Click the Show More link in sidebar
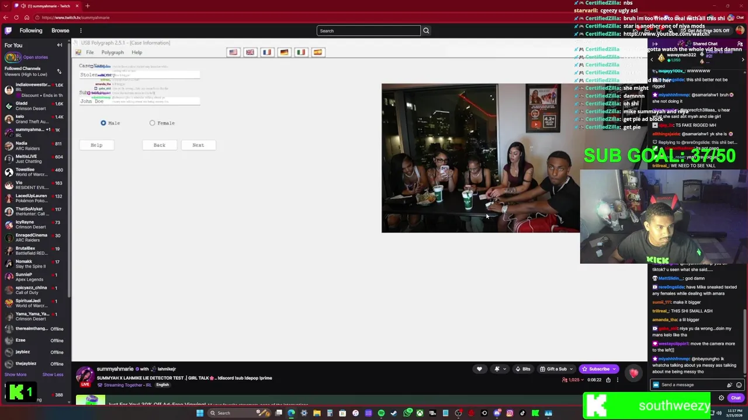This screenshot has height=420, width=748. coord(16,374)
